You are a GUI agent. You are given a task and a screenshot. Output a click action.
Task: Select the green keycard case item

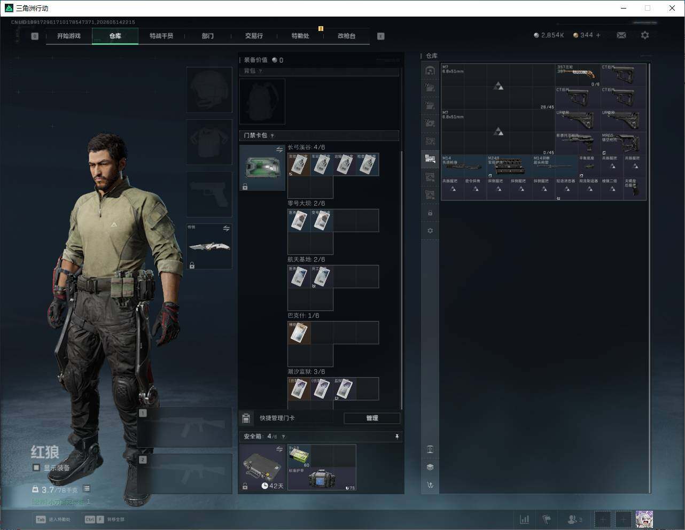(262, 168)
